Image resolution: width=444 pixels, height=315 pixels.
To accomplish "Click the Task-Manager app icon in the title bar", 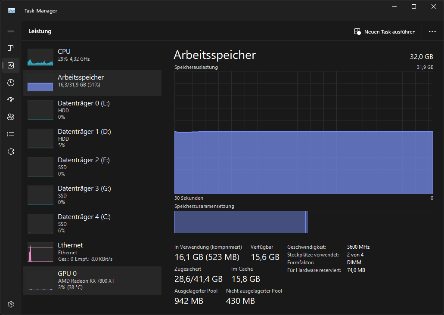I will 12,10.
